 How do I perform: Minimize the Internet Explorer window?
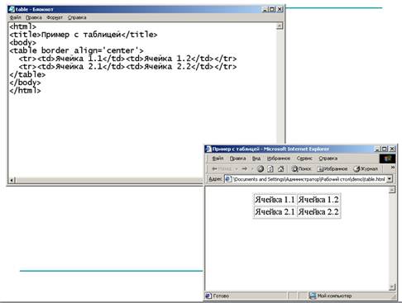click(377, 149)
